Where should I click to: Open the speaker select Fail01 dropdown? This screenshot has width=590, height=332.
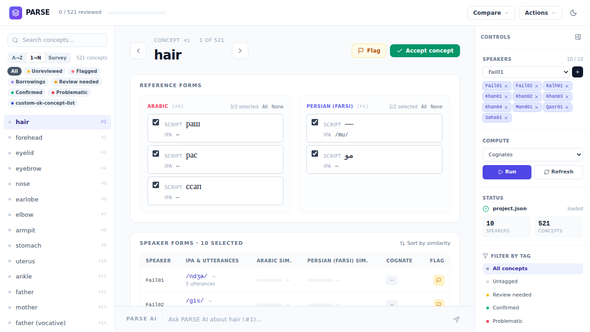tap(526, 72)
